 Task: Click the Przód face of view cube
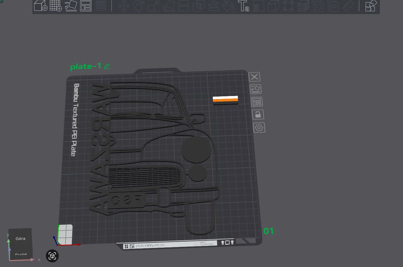coord(21,254)
